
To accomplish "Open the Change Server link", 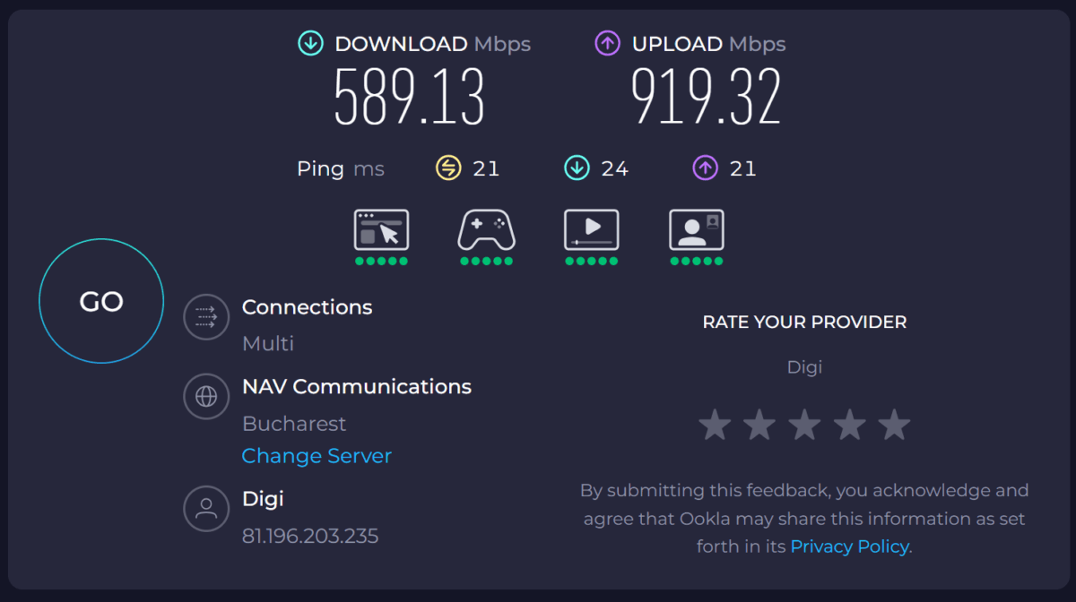I will (x=317, y=456).
